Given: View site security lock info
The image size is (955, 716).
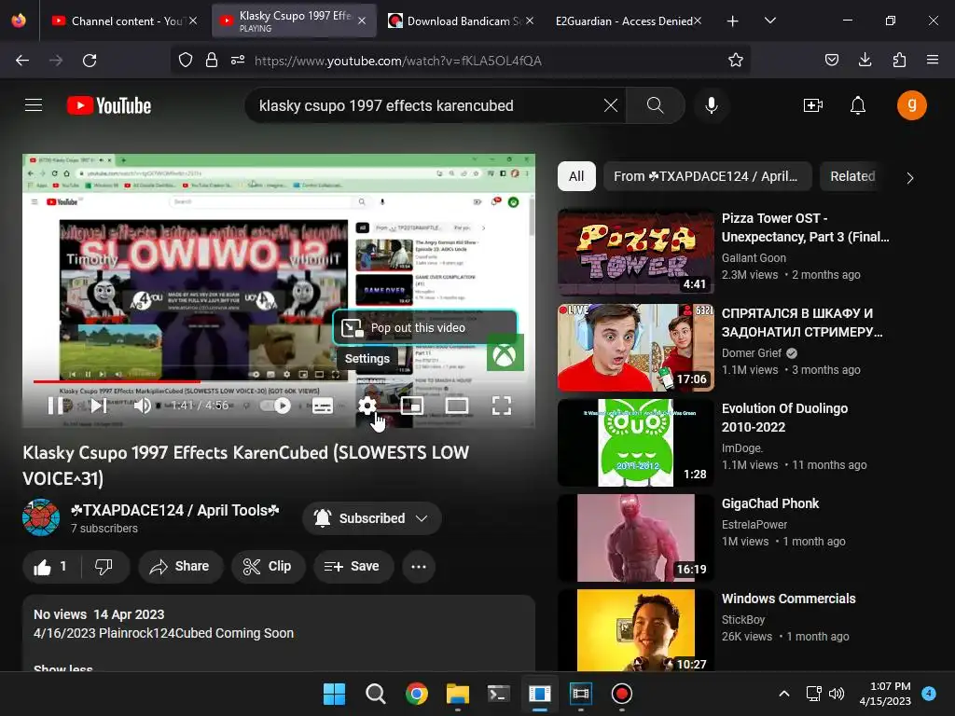Looking at the screenshot, I should click(212, 61).
